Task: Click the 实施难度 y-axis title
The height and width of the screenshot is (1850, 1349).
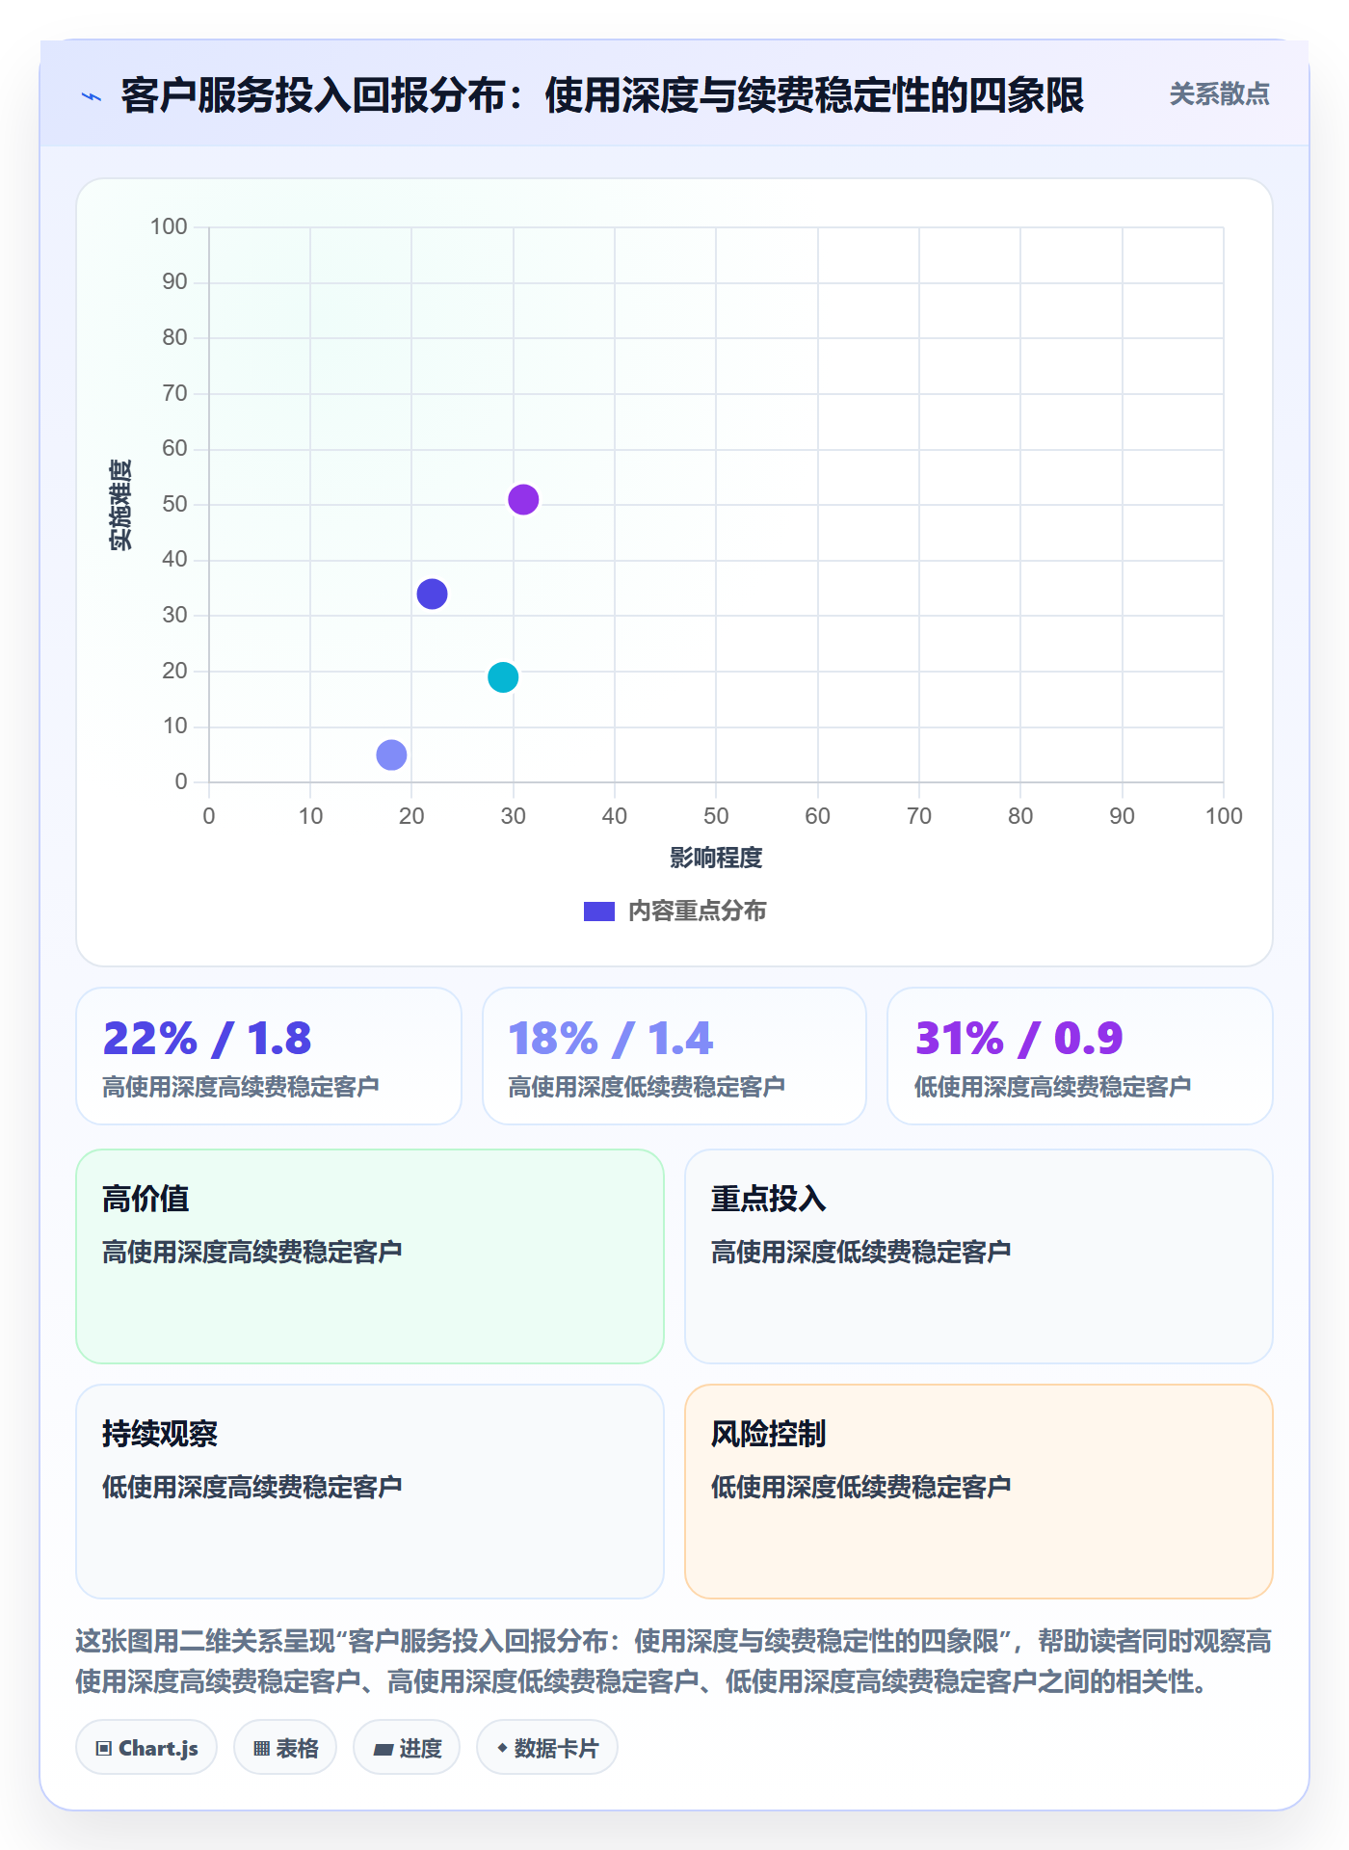Action: (120, 505)
